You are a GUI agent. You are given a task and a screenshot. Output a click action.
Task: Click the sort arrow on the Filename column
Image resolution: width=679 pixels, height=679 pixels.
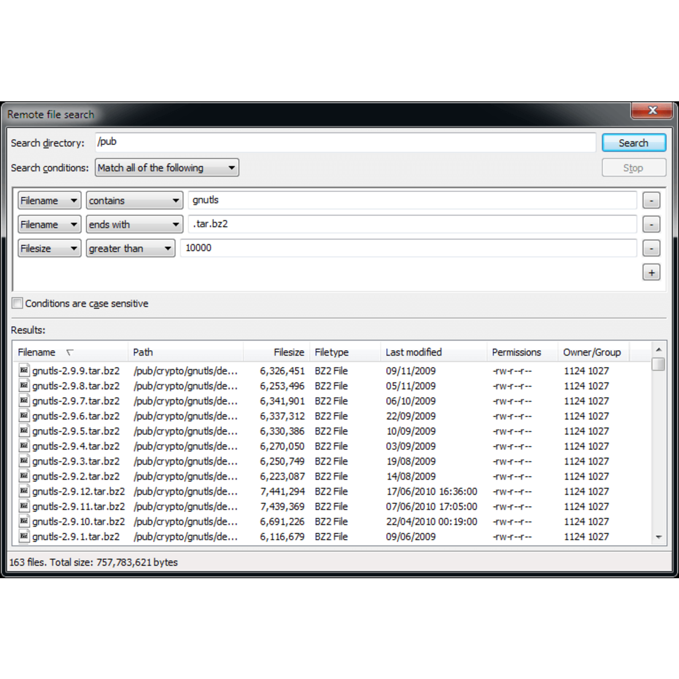(69, 352)
